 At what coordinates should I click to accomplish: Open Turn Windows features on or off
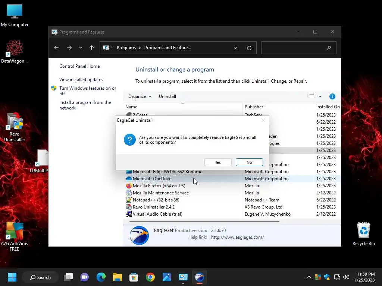click(87, 91)
